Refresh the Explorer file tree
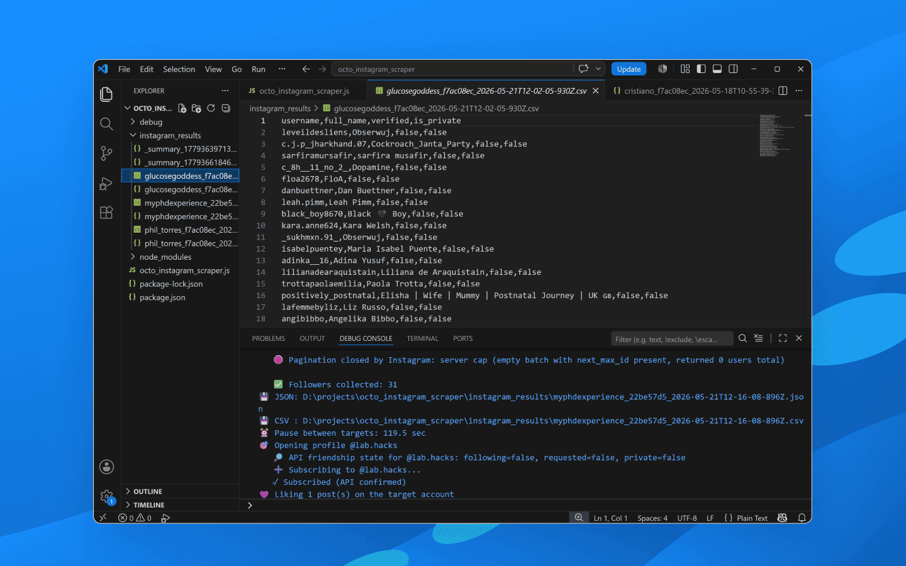Screen dimensions: 906x566 [211, 108]
